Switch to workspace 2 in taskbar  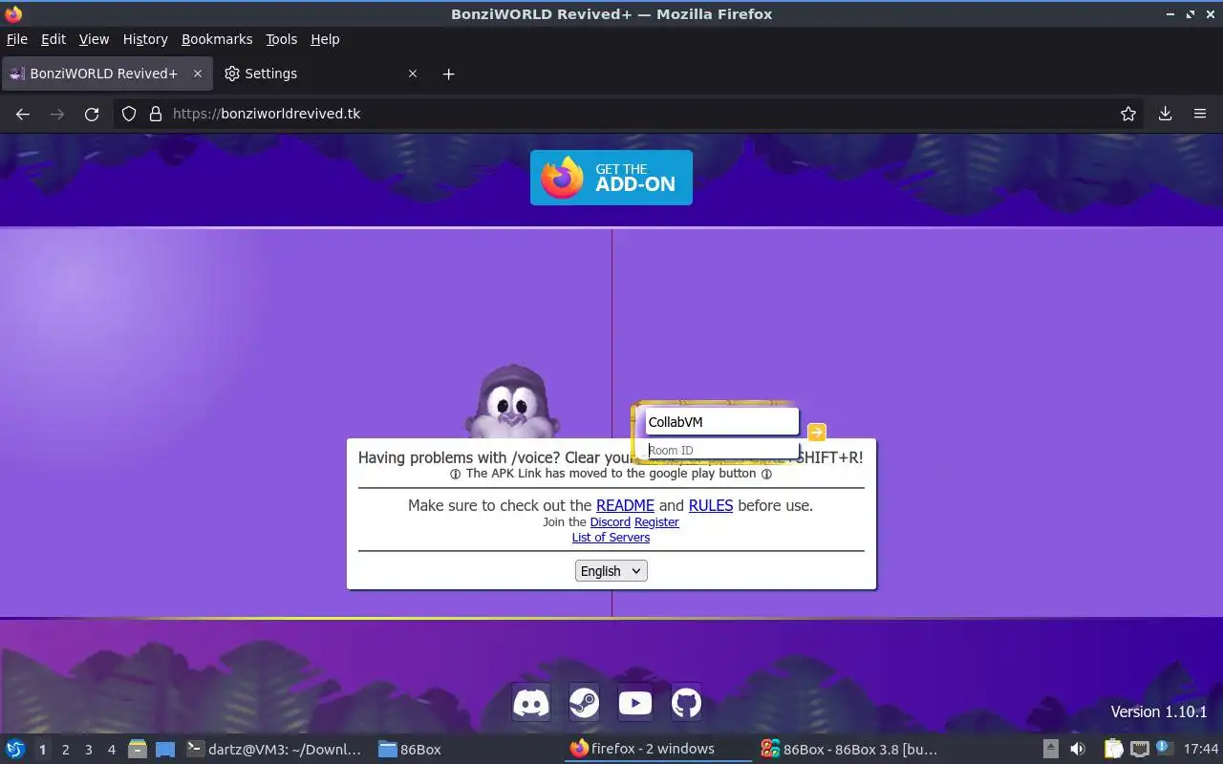click(65, 750)
